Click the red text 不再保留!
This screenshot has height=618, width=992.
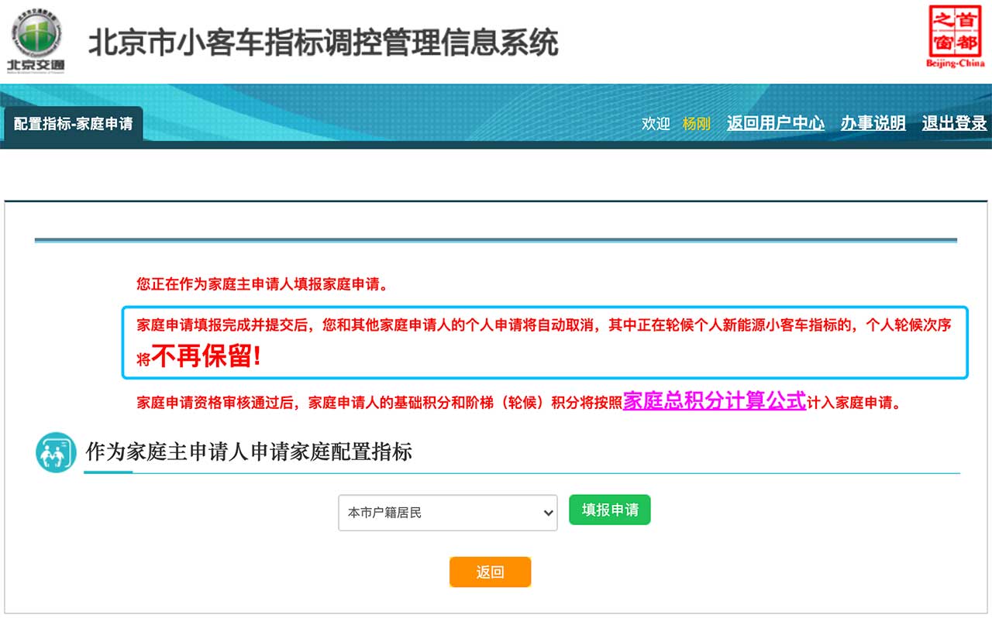pyautogui.click(x=207, y=356)
